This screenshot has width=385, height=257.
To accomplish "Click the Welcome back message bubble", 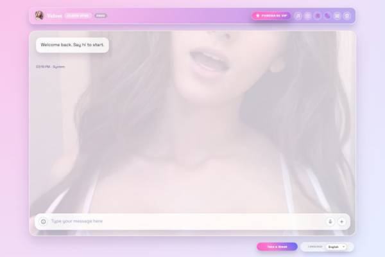I will (x=72, y=45).
